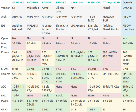Click the Yes cell in Open row
The height and width of the screenshot is (112, 136).
tap(129, 38)
